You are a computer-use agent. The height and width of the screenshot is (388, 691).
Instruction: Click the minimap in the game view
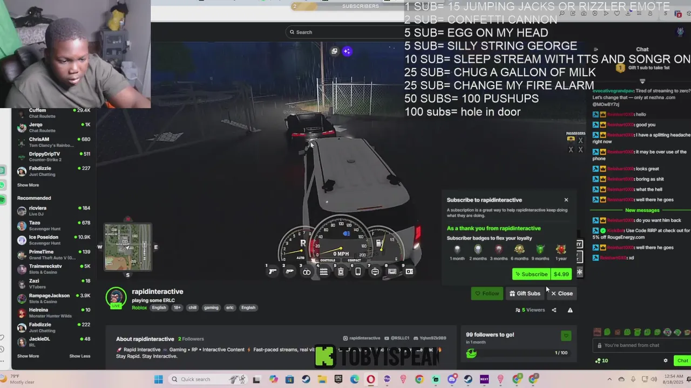tap(128, 247)
